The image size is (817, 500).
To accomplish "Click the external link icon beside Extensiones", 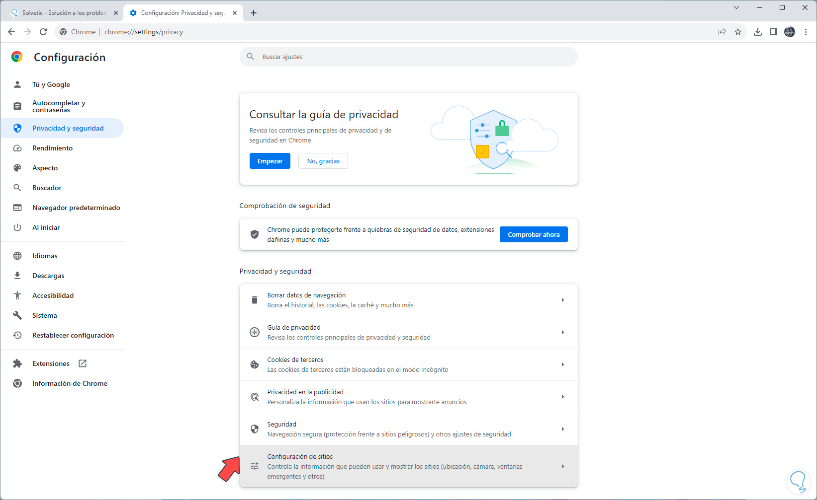I will (83, 363).
